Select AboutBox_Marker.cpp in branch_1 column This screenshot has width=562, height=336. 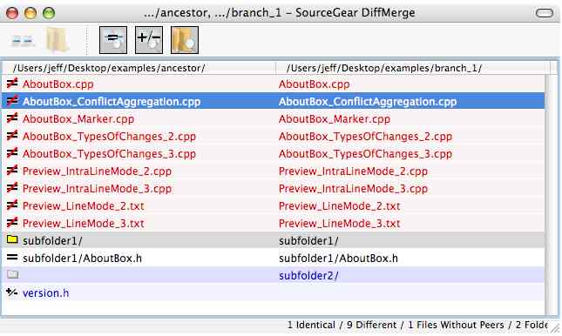tap(335, 119)
